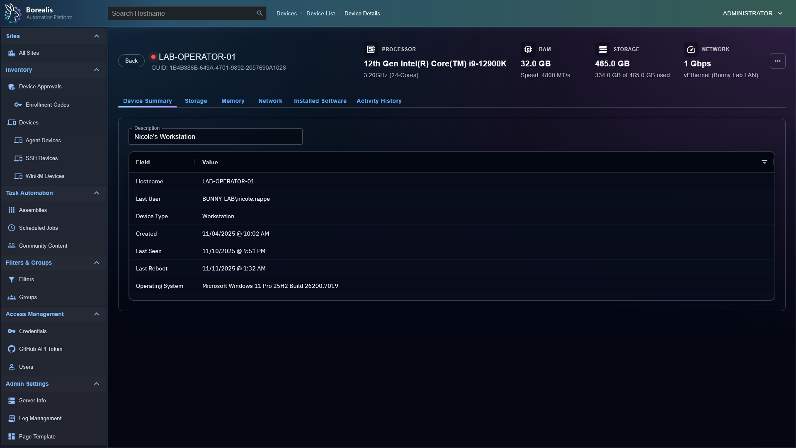Collapse the Sites section
Screen dimensions: 796x448
click(97, 36)
